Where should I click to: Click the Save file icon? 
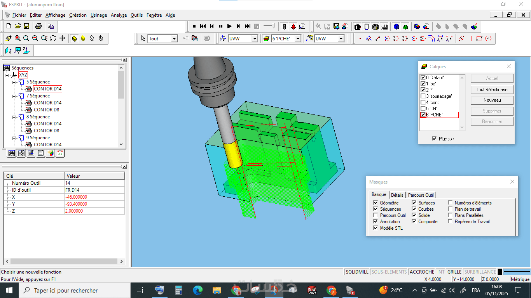pos(26,26)
